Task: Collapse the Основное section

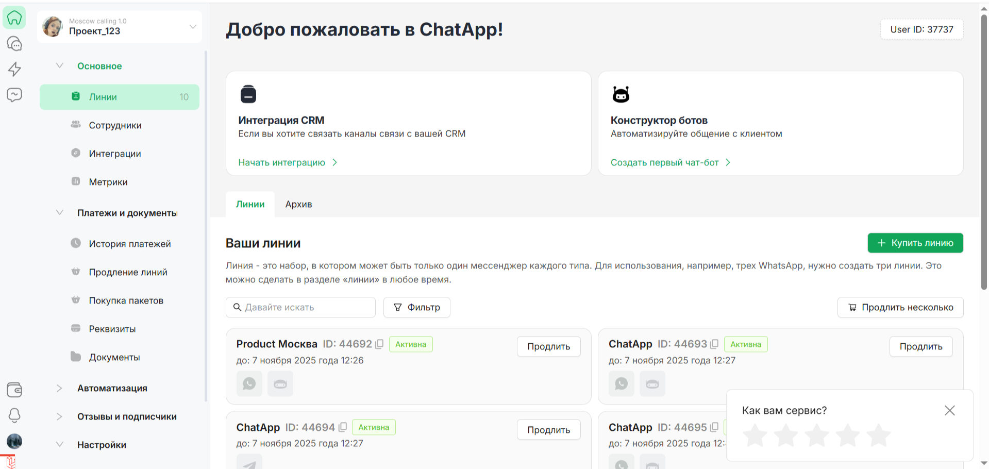Action: tap(60, 66)
